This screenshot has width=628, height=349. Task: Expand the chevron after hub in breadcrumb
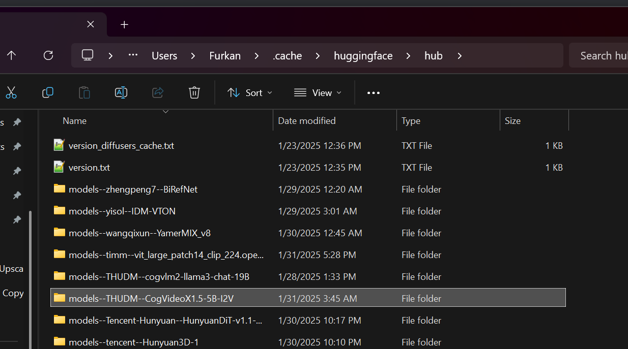tap(460, 56)
